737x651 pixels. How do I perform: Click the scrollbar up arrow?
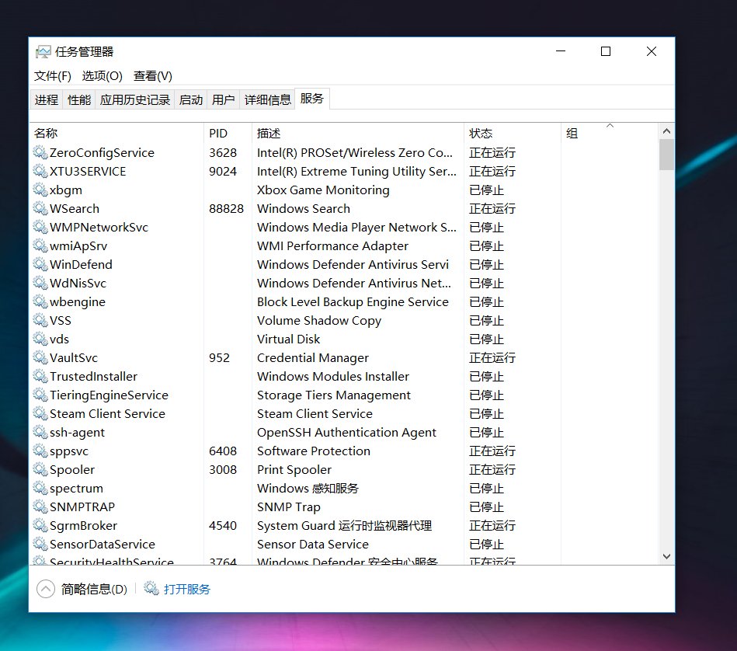pos(666,131)
